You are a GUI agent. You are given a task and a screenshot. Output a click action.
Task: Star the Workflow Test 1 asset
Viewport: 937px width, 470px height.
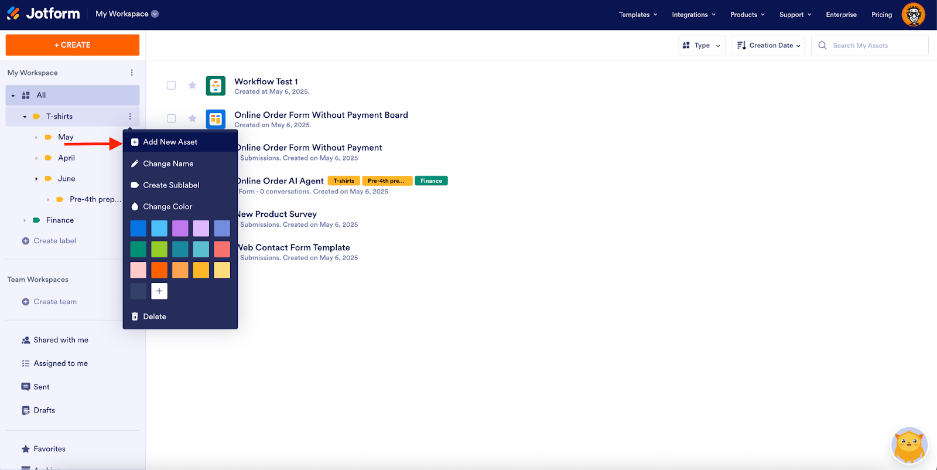click(192, 86)
